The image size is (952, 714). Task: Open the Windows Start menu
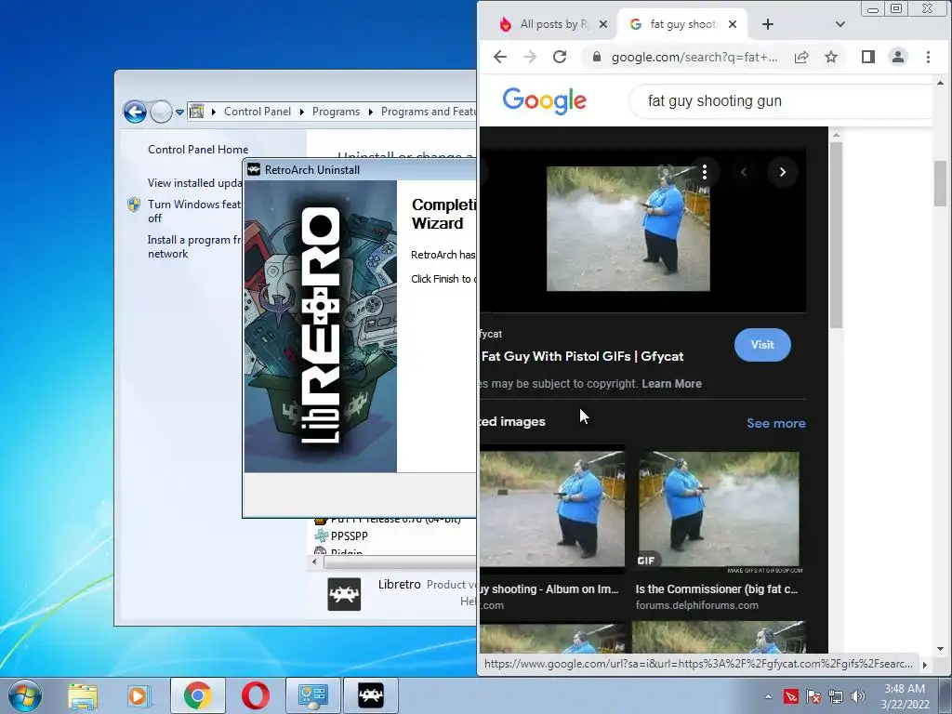coord(25,695)
